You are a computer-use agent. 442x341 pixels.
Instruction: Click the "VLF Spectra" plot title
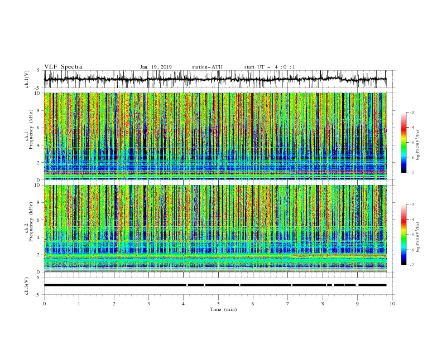63,67
